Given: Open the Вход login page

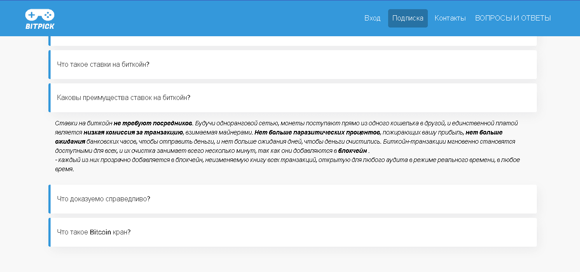Looking at the screenshot, I should 372,18.
